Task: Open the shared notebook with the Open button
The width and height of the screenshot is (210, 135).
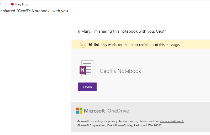Action: tap(87, 87)
